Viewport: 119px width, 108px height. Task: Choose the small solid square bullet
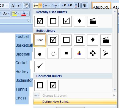click(66, 53)
